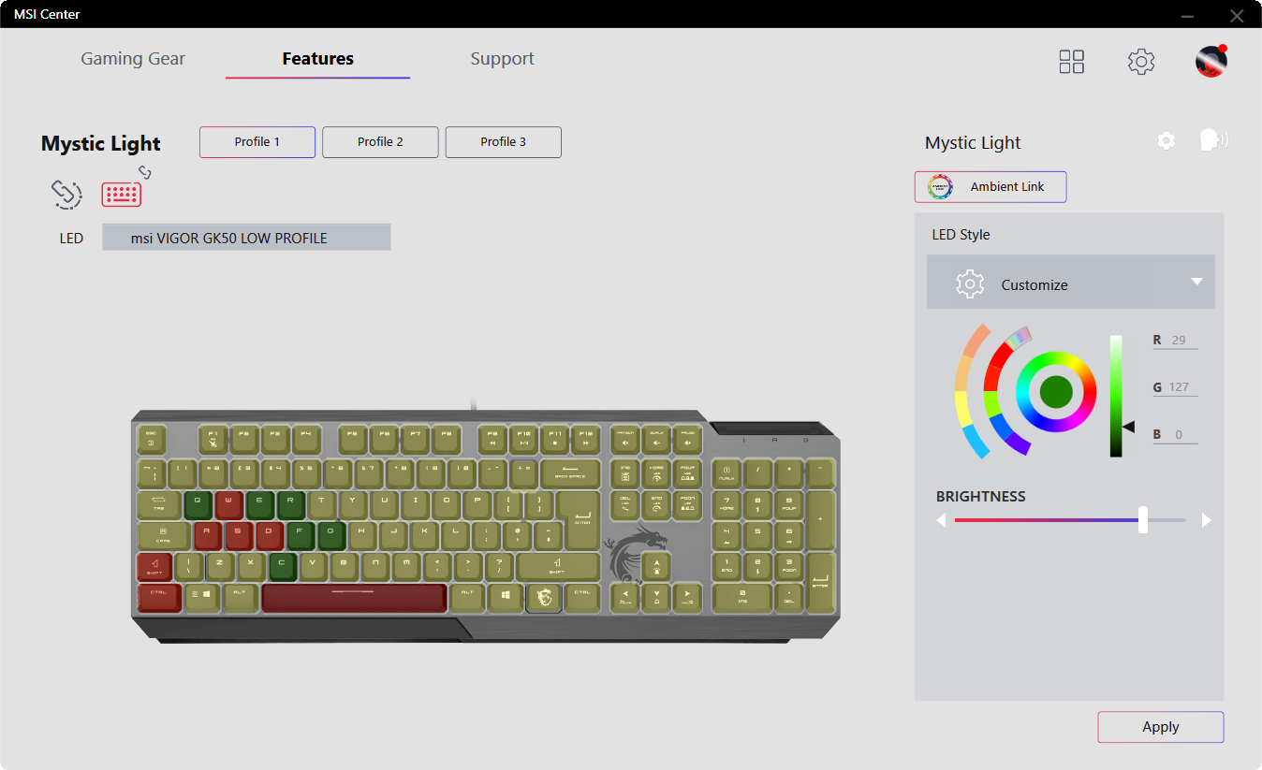The height and width of the screenshot is (770, 1262).
Task: Click the BRIGHTNESS slider handle
Action: [1143, 520]
